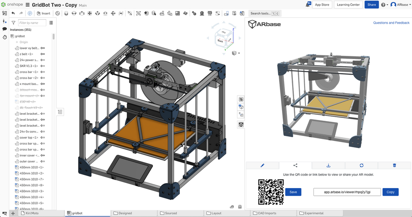Click the blue Share button
Screen dimensions: 412x217
pos(371,5)
